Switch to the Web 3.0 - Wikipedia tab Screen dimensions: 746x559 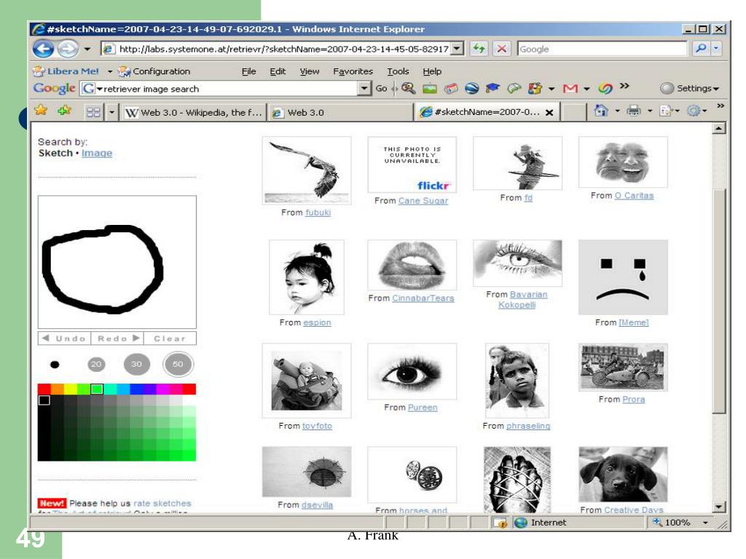point(193,113)
